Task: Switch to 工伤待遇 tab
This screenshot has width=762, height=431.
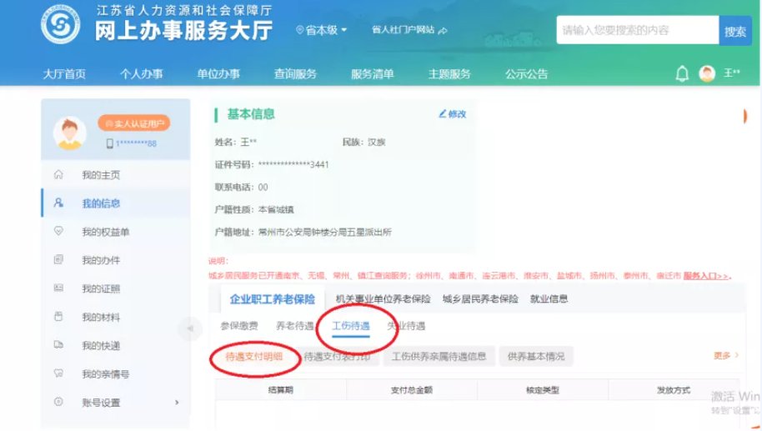Action: 351,326
